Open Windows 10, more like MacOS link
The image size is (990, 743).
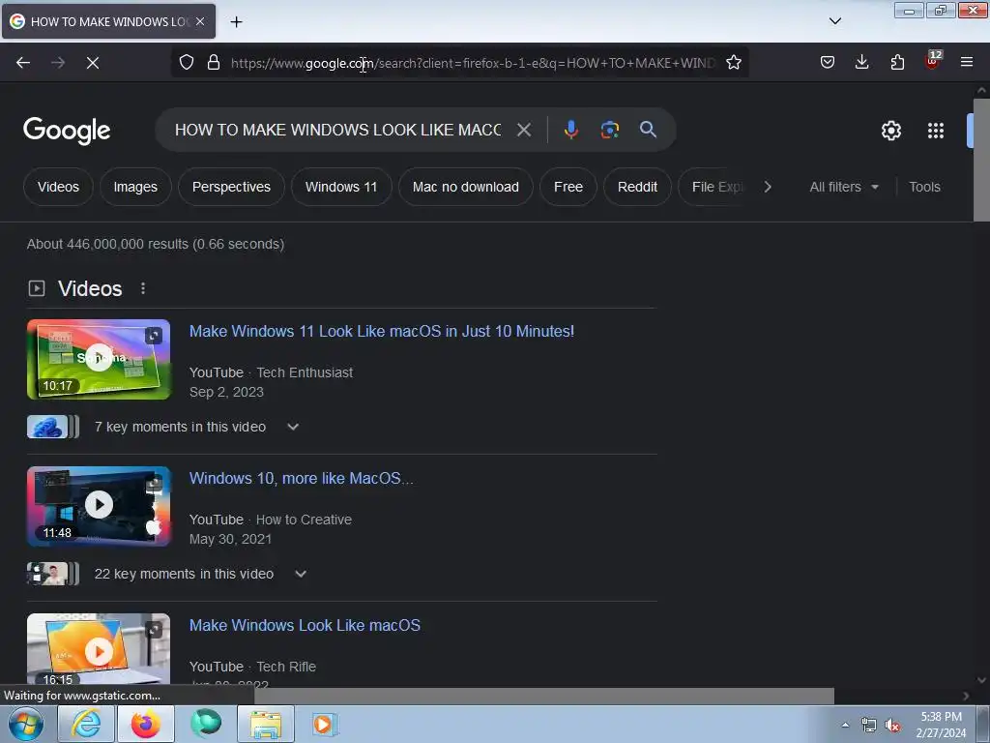pos(302,478)
